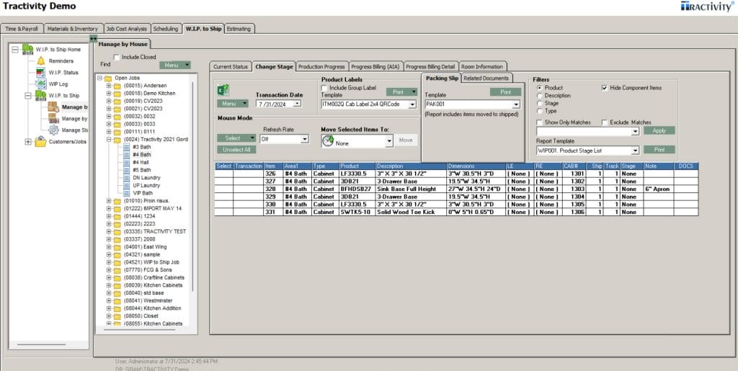Click the CAB# column header
738x371 pixels.
pyautogui.click(x=576, y=166)
